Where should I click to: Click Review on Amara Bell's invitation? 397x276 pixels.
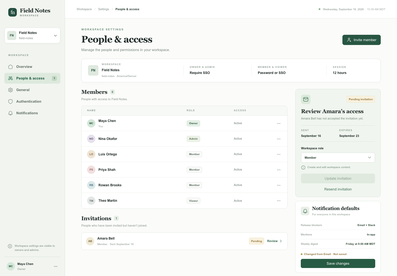pos(275,241)
